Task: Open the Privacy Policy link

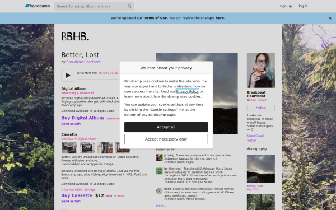Action: click(x=188, y=91)
